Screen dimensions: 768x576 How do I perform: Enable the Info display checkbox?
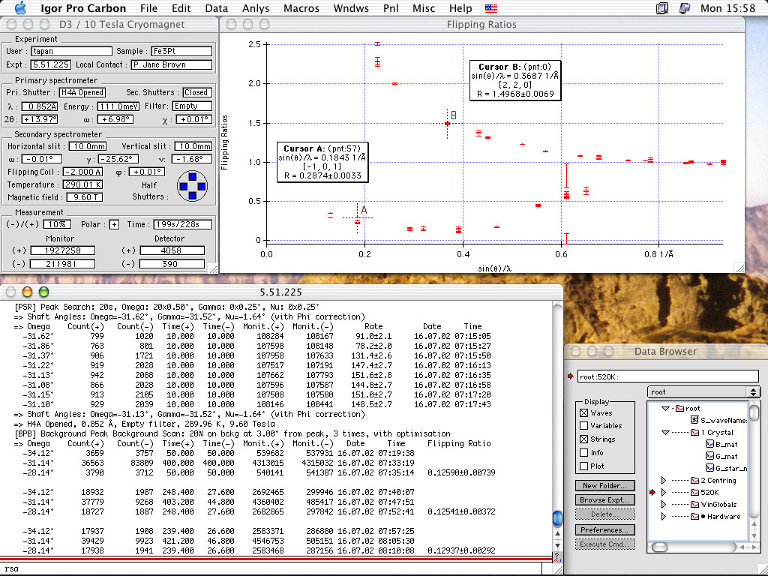click(x=583, y=452)
